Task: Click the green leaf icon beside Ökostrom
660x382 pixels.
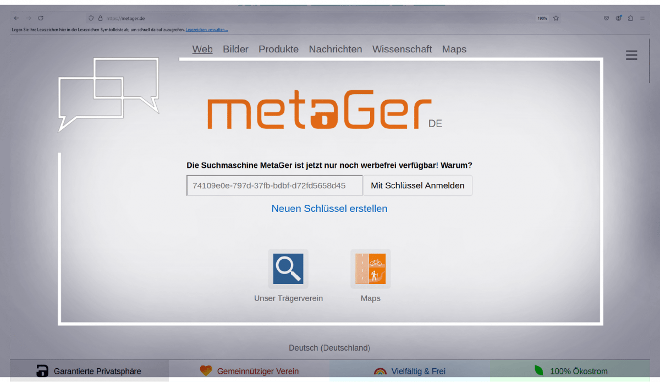Action: coord(539,370)
